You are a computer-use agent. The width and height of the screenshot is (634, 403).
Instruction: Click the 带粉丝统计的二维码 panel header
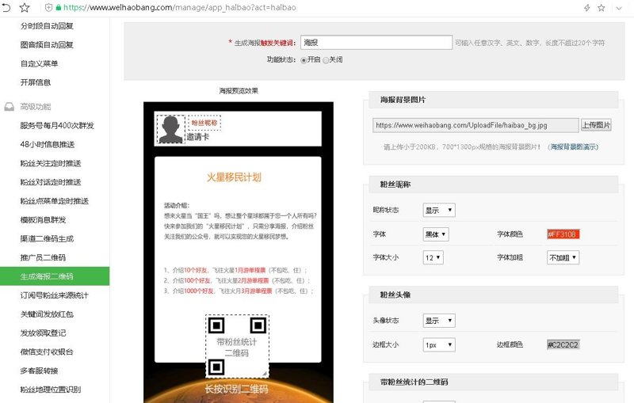point(494,382)
